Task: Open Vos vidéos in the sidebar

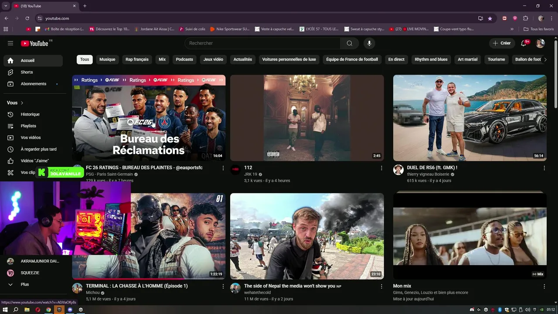Action: click(33, 137)
